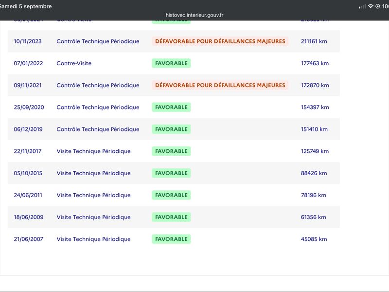Select the 22/11/2017 Visite Technique Périodique row

click(174, 151)
